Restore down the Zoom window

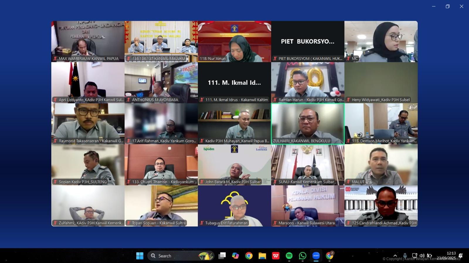point(447,6)
